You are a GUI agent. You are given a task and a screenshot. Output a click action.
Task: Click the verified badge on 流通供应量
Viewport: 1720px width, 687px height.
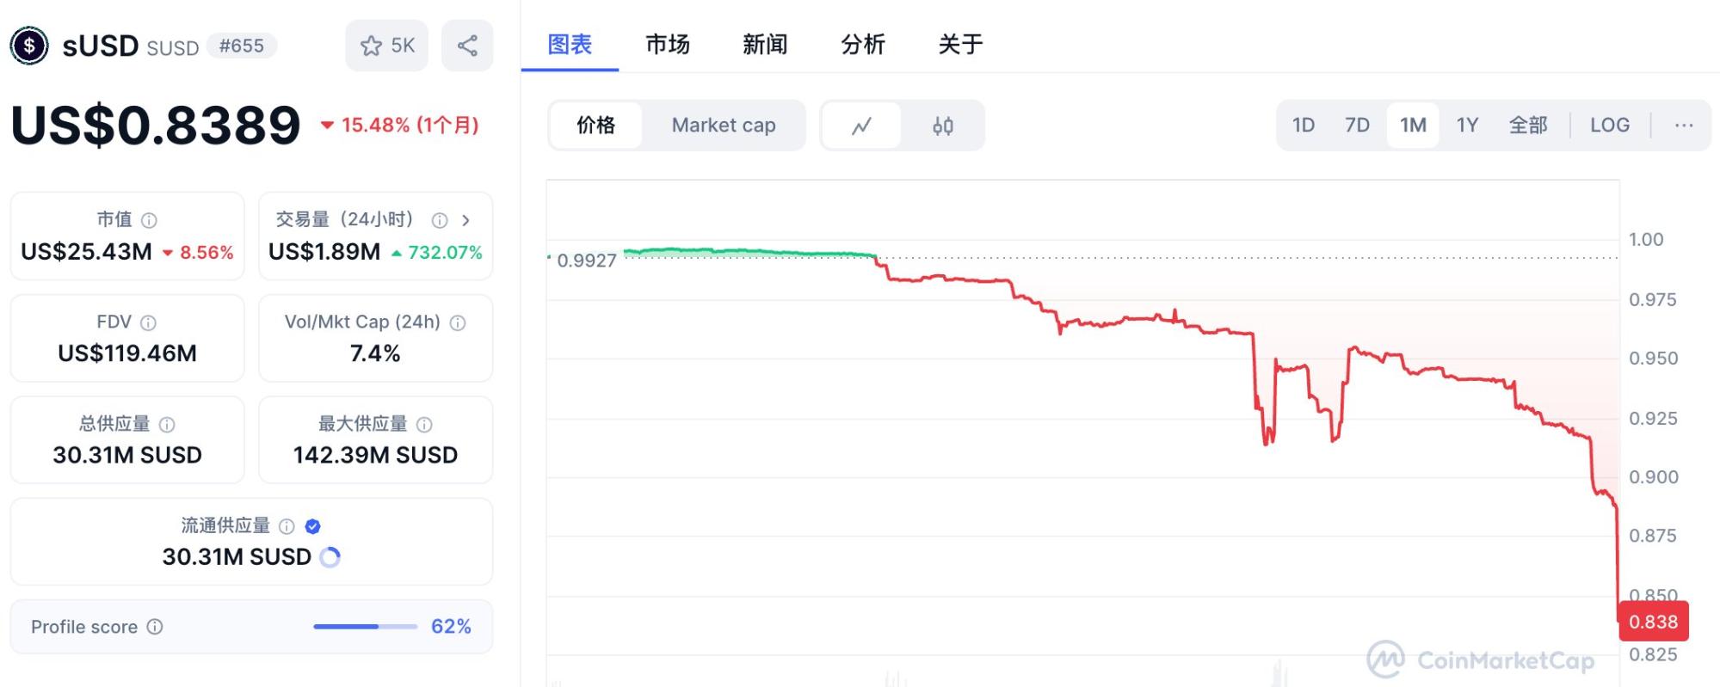pyautogui.click(x=312, y=526)
